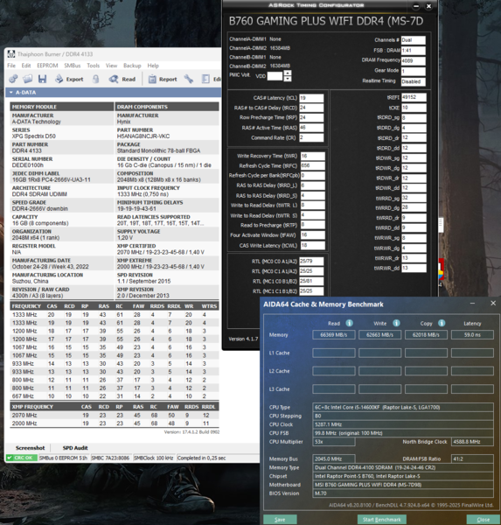Click the Memory Copy result 62018 MB/s
Screen dimensions: 501x525
coord(426,335)
